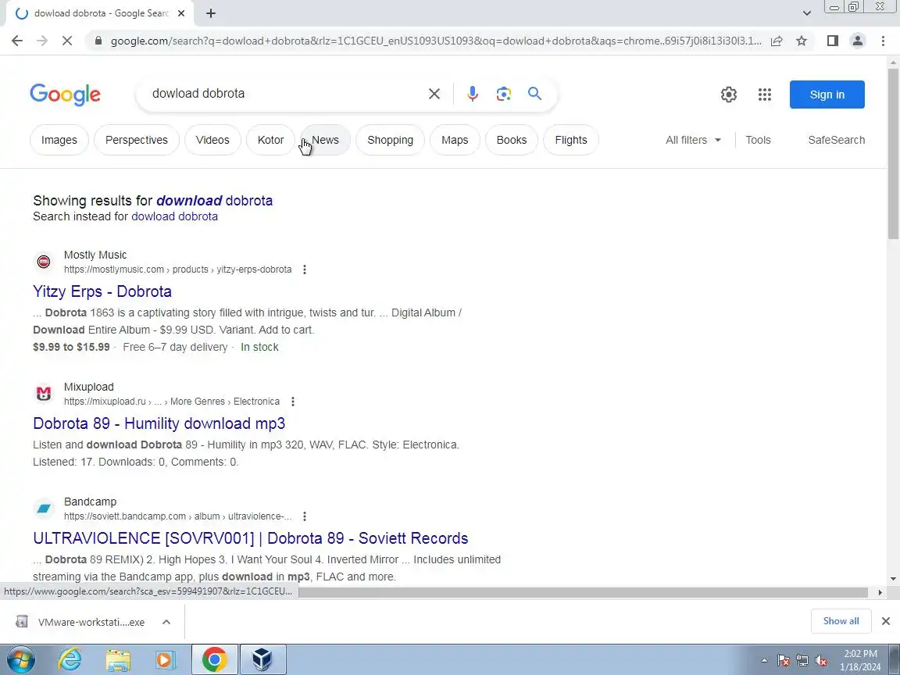900x675 pixels.
Task: Open Flights results
Action: click(571, 140)
